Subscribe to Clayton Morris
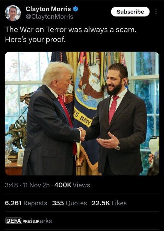Image resolution: width=164 pixels, height=231 pixels. coord(130,12)
